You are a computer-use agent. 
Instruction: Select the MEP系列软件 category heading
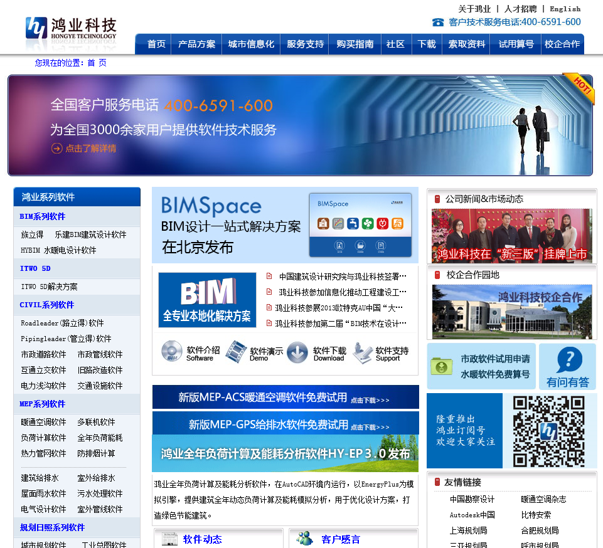(43, 404)
